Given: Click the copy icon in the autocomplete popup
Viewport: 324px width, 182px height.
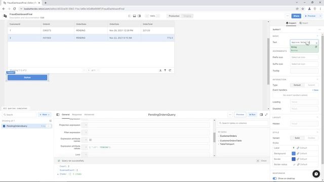Looking at the screenshot, I should click(x=316, y=47).
